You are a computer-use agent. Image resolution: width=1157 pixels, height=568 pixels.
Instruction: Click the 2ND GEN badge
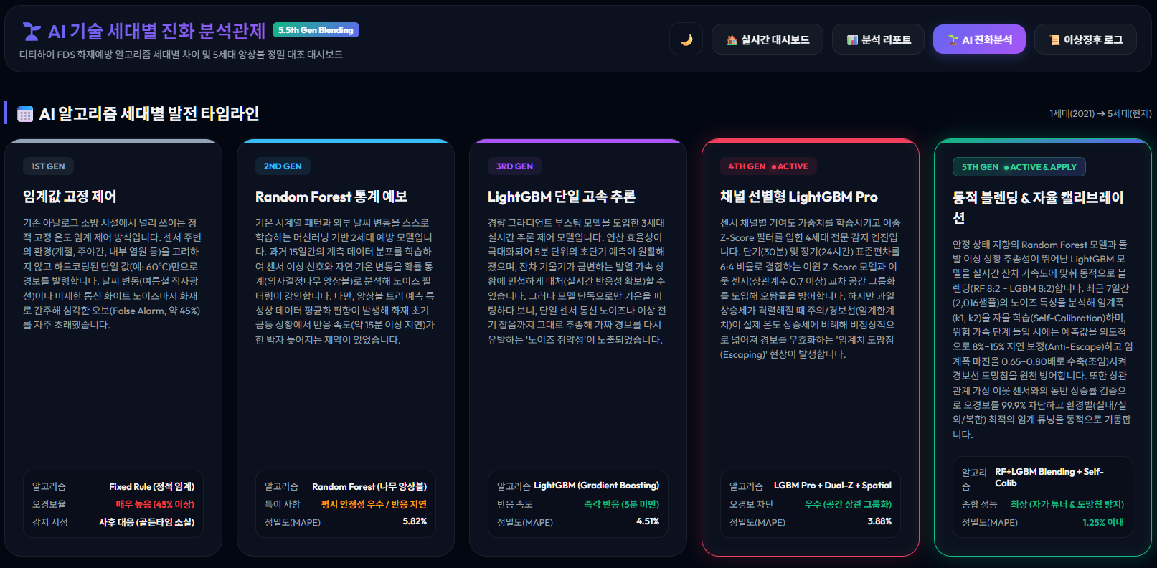coord(283,166)
